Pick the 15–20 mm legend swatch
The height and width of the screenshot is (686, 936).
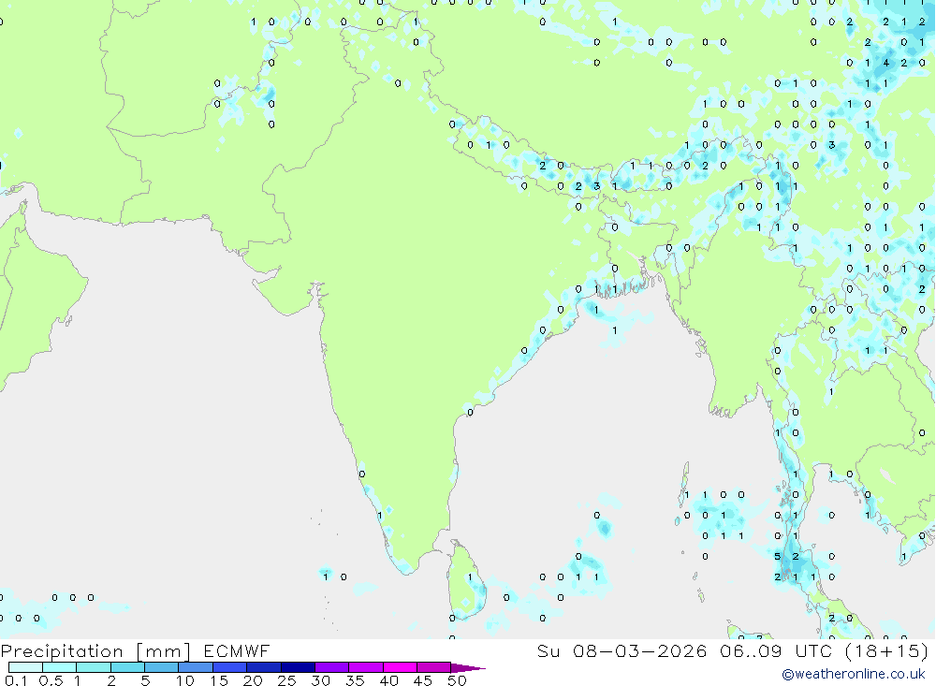tap(230, 667)
